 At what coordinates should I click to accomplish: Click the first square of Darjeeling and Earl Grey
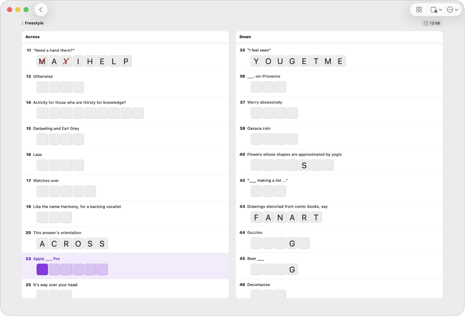pyautogui.click(x=42, y=139)
